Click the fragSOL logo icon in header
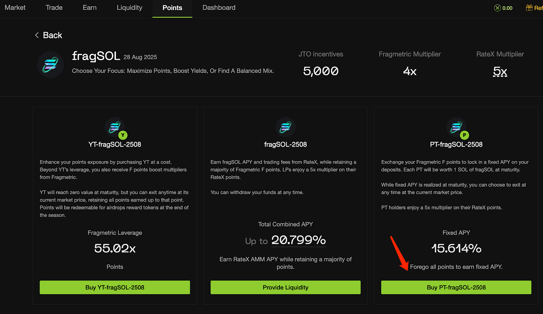543x314 pixels. (50, 64)
